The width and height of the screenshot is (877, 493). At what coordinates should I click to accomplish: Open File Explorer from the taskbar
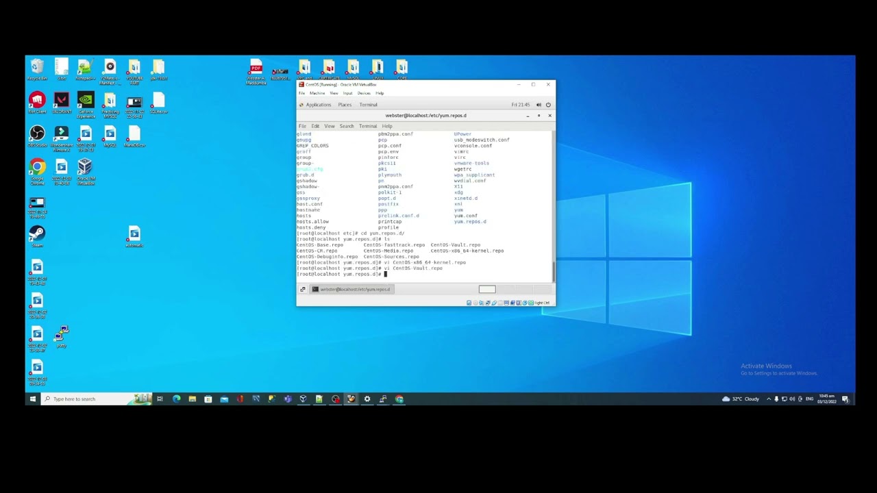click(x=193, y=399)
